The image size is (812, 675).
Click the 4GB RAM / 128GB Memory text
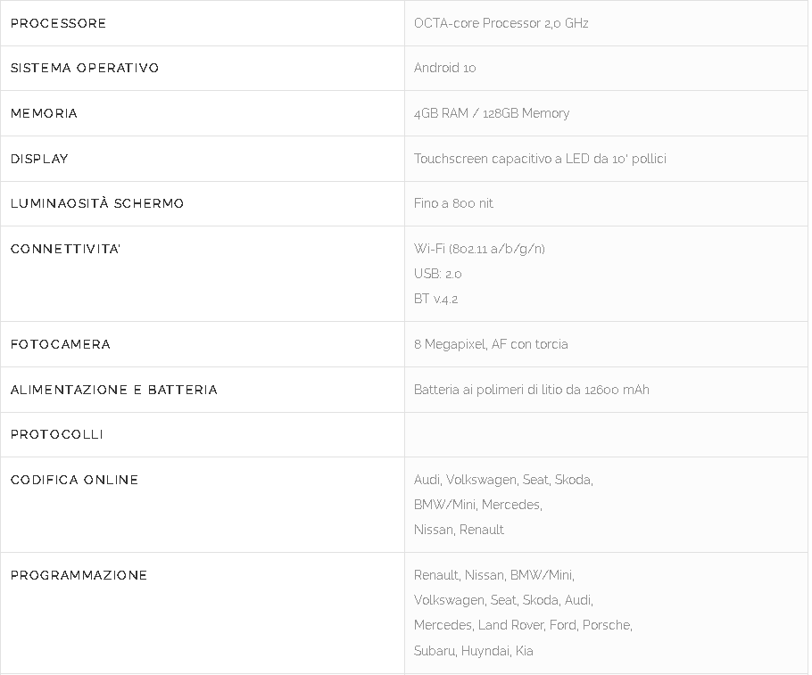pos(491,113)
